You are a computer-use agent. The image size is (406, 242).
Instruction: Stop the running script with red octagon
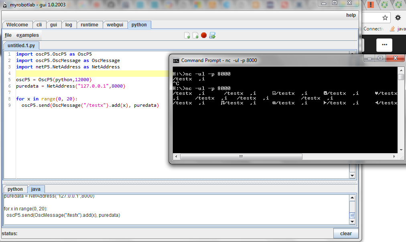pos(204,35)
